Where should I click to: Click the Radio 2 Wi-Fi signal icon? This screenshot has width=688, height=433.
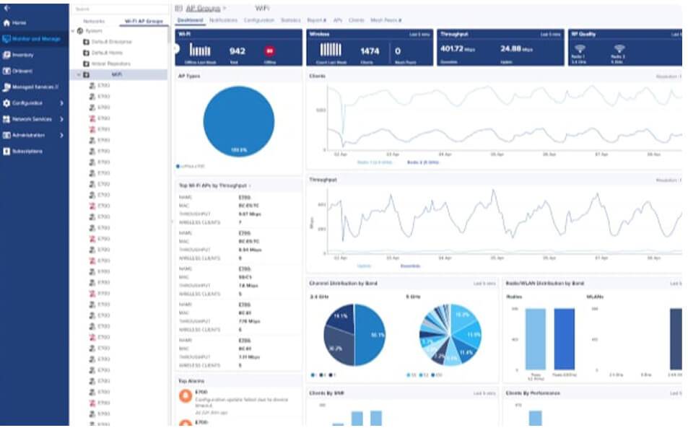click(619, 48)
